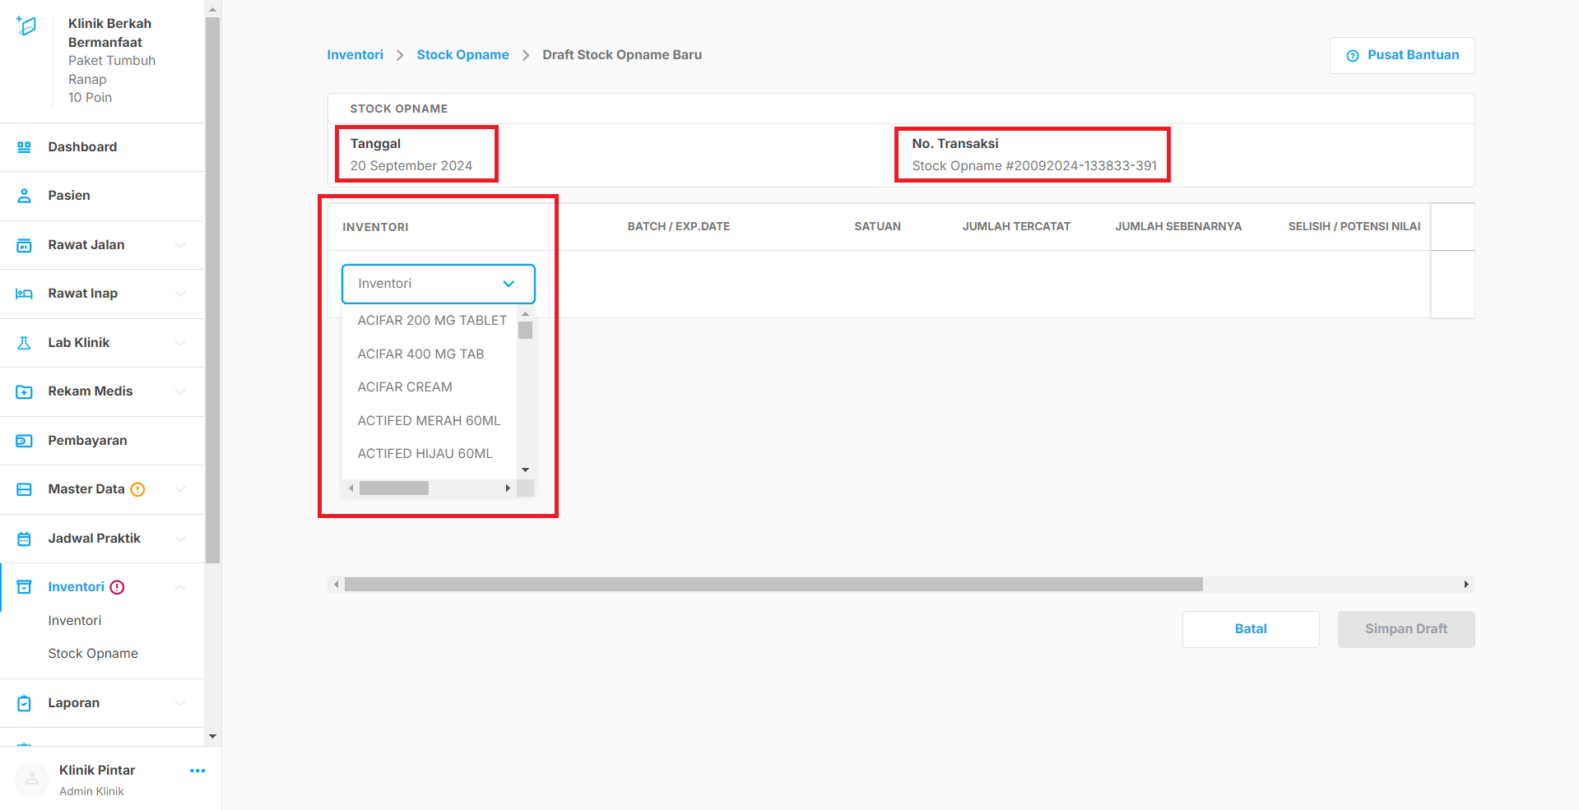This screenshot has height=810, width=1579.
Task: Go to the Inventori breadcrumb link
Action: point(355,55)
